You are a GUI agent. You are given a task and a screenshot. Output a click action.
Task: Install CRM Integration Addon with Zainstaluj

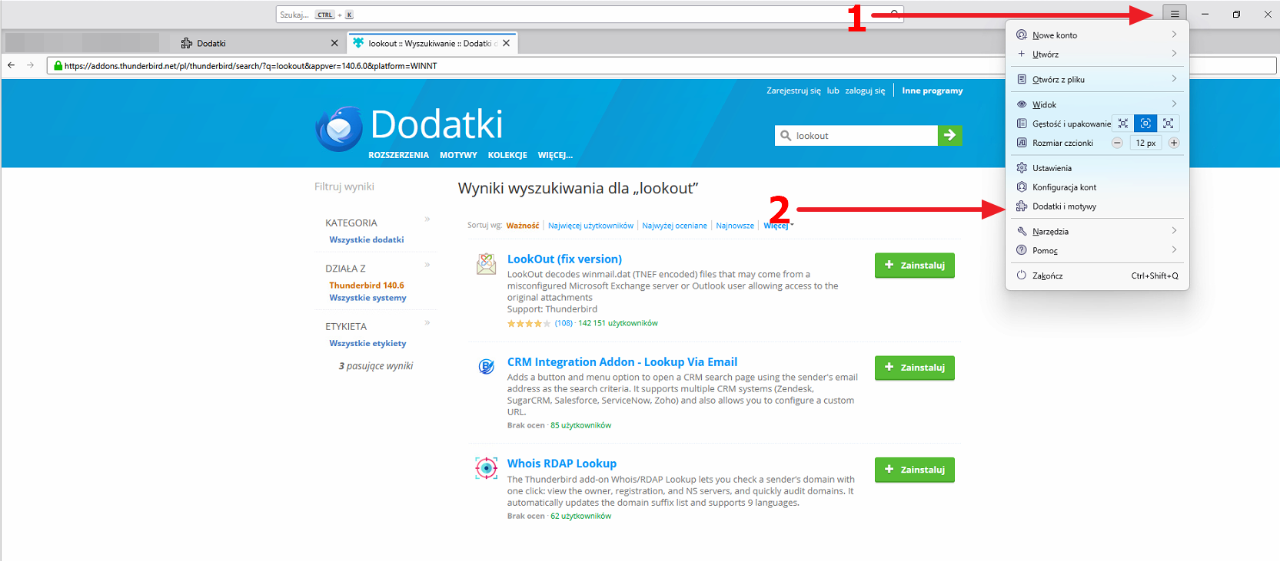pos(915,368)
